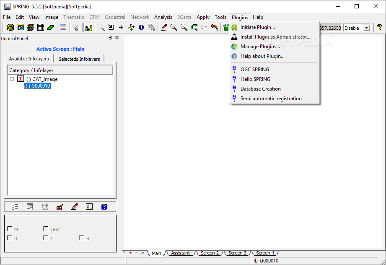Open the Disable dropdown in toolbar
This screenshot has height=265, width=386.
pyautogui.click(x=357, y=28)
